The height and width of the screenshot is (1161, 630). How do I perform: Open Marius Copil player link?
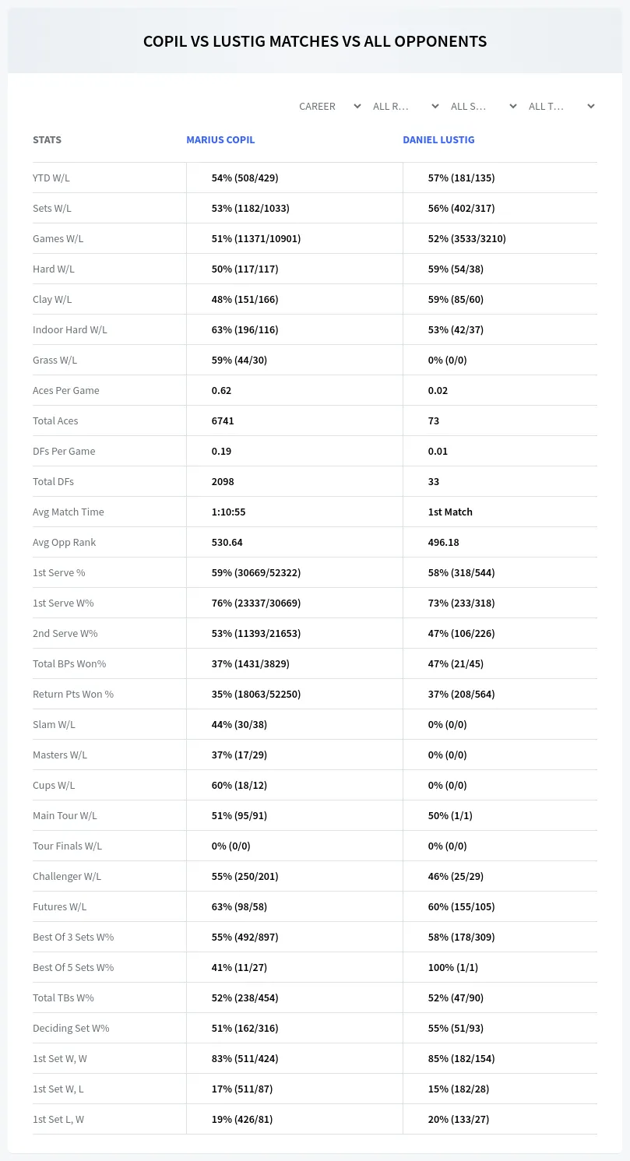[220, 140]
